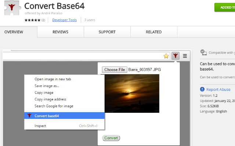Select Open image in new tab
The height and width of the screenshot is (146, 235).
click(65, 79)
